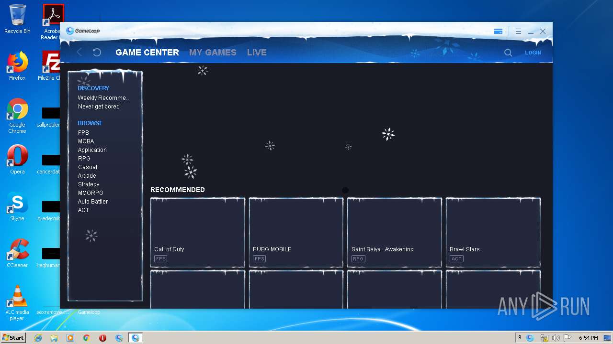The height and width of the screenshot is (344, 613).
Task: Click the highlighted GameLoop taskbar button
Action: (136, 338)
